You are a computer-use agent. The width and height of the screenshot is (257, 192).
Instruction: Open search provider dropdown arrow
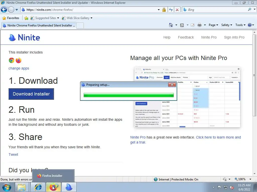pyautogui.click(x=254, y=9)
